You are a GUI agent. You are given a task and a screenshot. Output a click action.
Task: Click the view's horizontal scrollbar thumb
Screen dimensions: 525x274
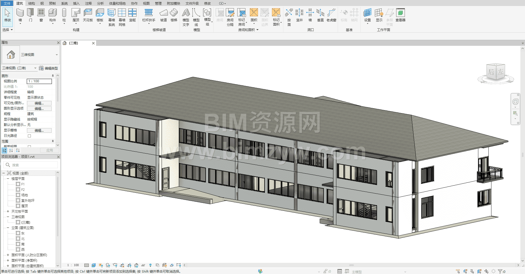click(351, 265)
